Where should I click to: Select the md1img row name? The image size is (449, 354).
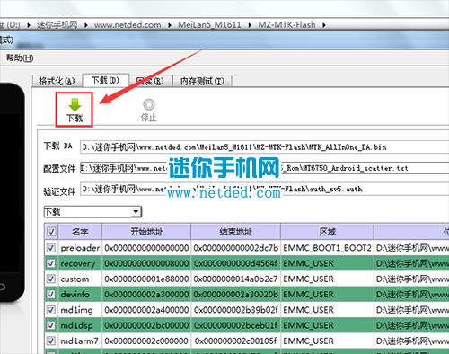76,310
